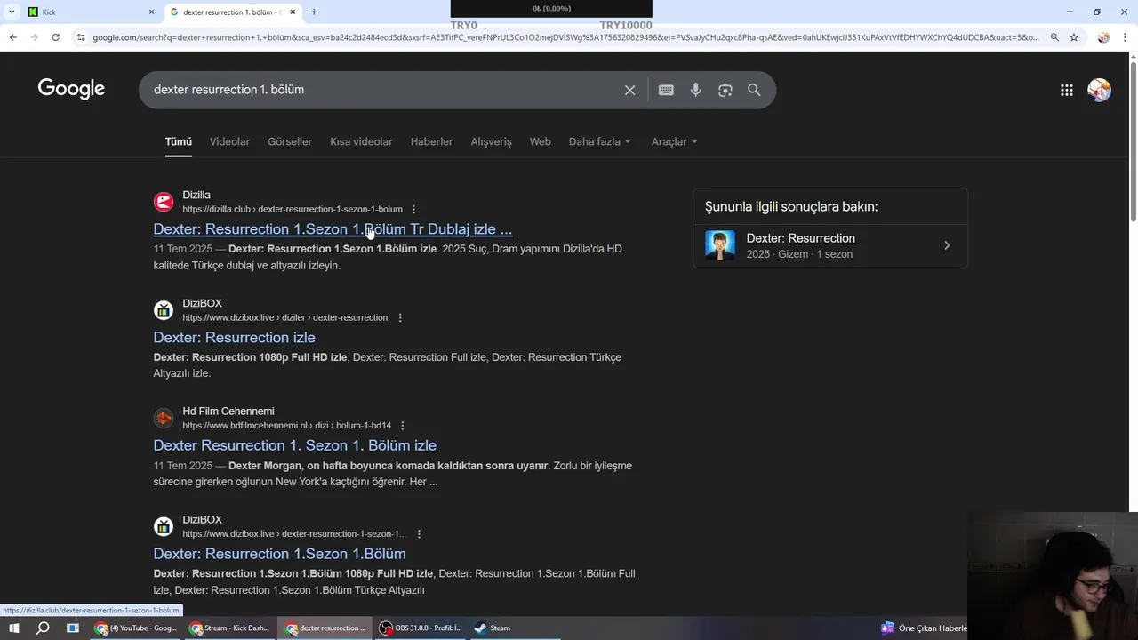This screenshot has height=640, width=1138.
Task: Click the dizilla.club breadcrumb URL
Action: 293,209
